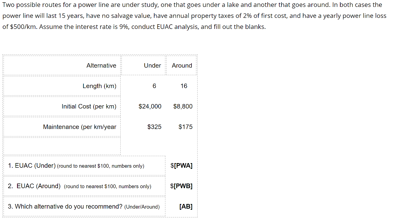Image resolution: width=396 pixels, height=219 pixels.
Task: Click the Under length value 6
Action: (154, 86)
